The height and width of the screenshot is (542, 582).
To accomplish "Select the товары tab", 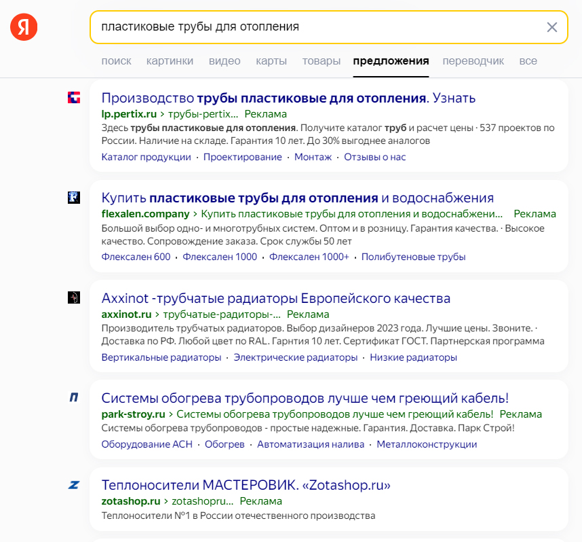I will click(322, 61).
